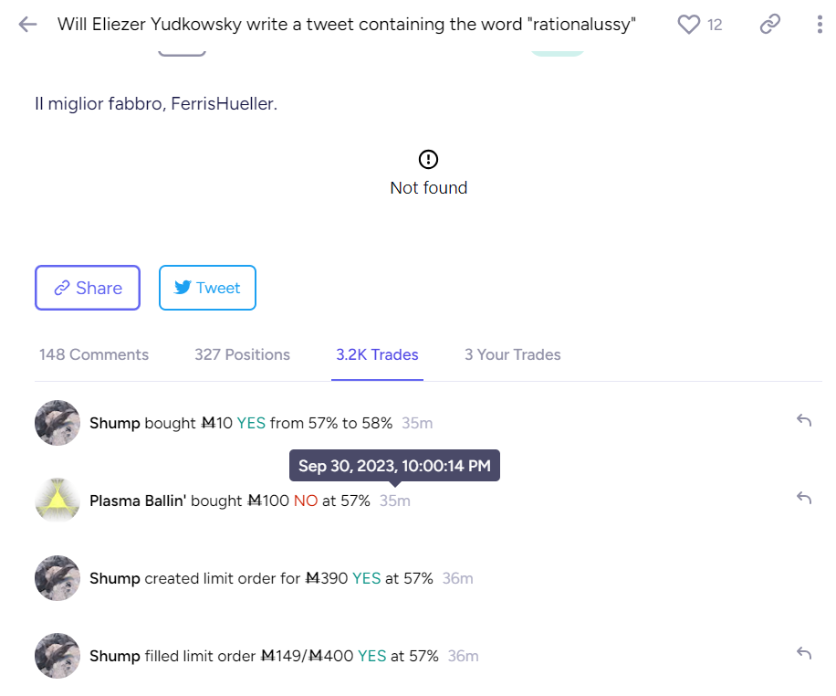The height and width of the screenshot is (696, 836).
Task: Reply to Plasma Ballin' NO trade
Action: click(804, 498)
